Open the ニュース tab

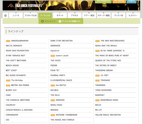coord(16,15)
